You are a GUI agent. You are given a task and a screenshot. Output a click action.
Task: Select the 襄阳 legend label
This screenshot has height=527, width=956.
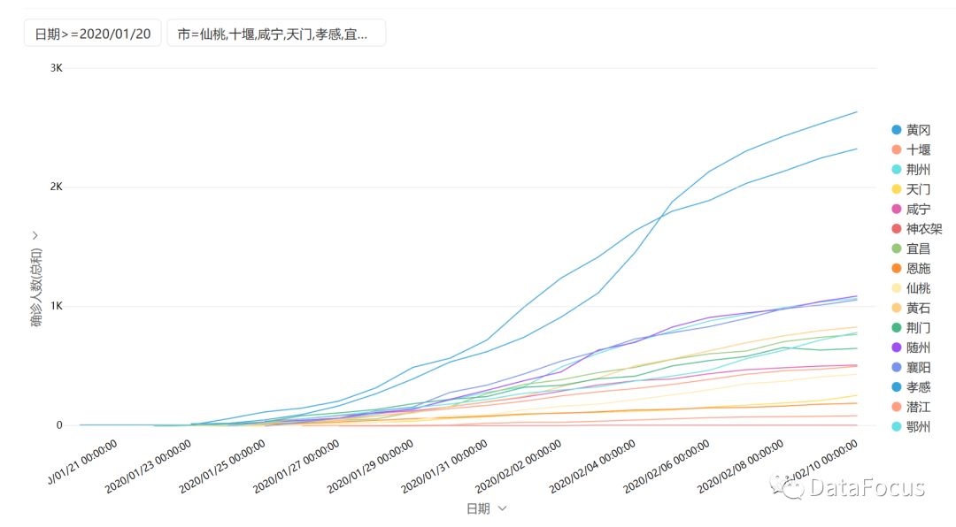pyautogui.click(x=918, y=367)
